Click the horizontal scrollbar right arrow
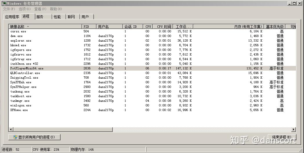304x153 pixels. click(x=294, y=129)
